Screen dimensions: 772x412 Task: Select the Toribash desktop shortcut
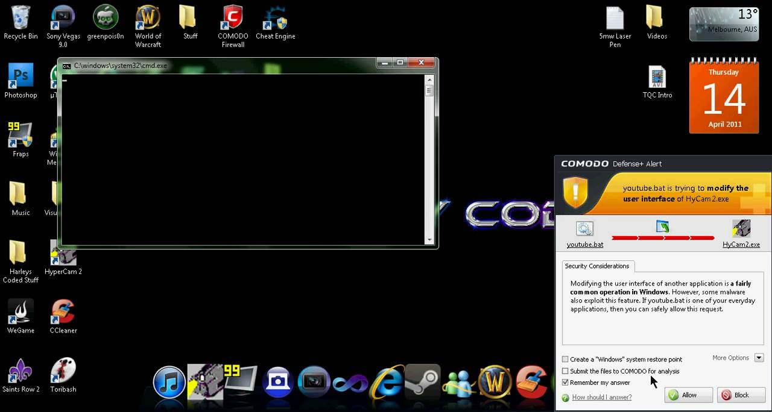pyautogui.click(x=63, y=375)
